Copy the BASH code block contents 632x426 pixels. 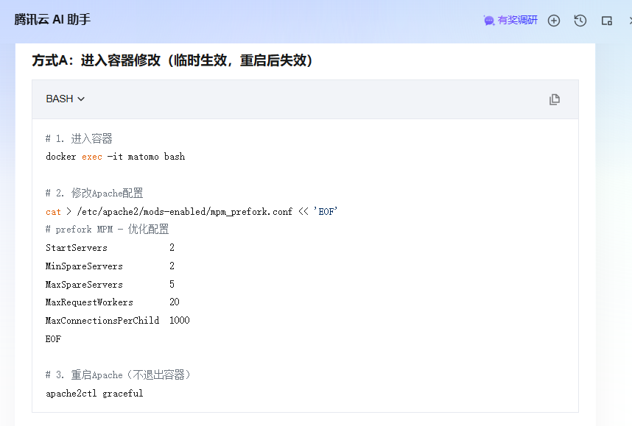[x=555, y=99]
